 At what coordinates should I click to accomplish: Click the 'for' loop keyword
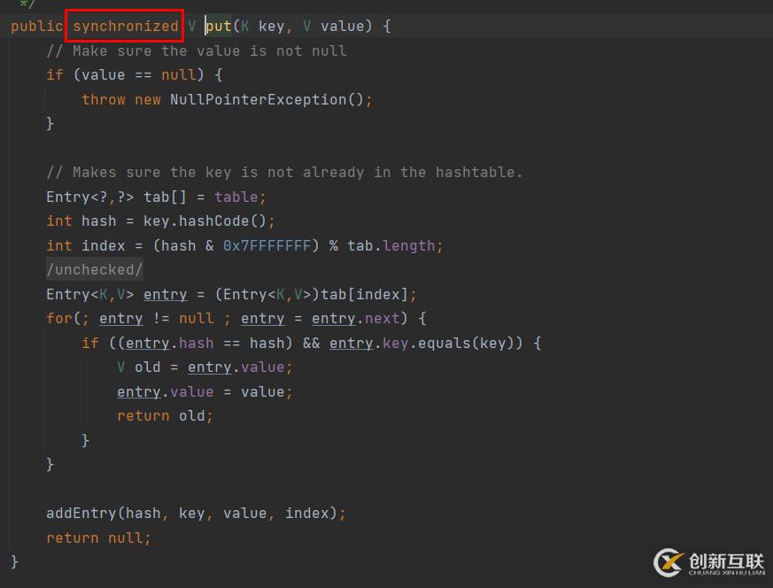pyautogui.click(x=59, y=319)
